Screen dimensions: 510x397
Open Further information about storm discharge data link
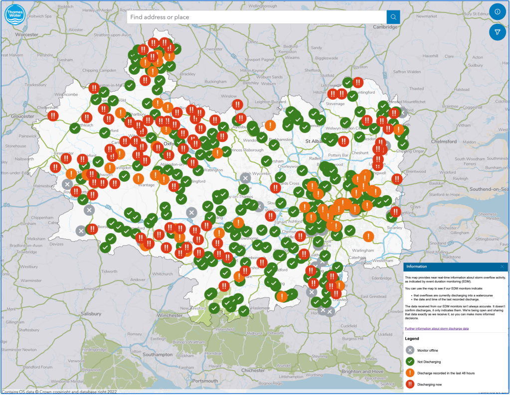point(437,329)
